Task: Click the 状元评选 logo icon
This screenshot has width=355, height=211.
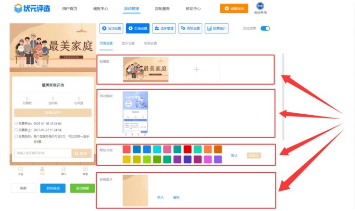Action: click(x=18, y=8)
